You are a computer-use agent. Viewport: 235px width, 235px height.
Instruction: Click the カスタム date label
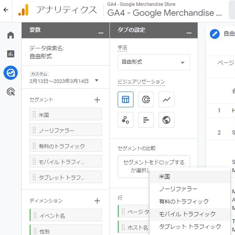[x=39, y=74]
